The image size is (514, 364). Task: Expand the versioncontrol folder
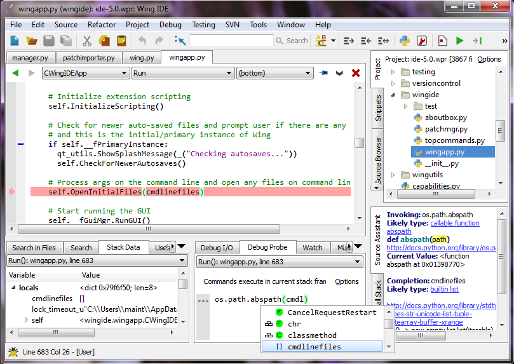pos(393,83)
